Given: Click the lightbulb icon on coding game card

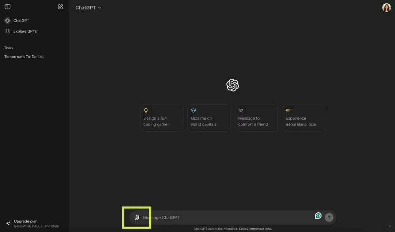Looking at the screenshot, I should coord(146,111).
